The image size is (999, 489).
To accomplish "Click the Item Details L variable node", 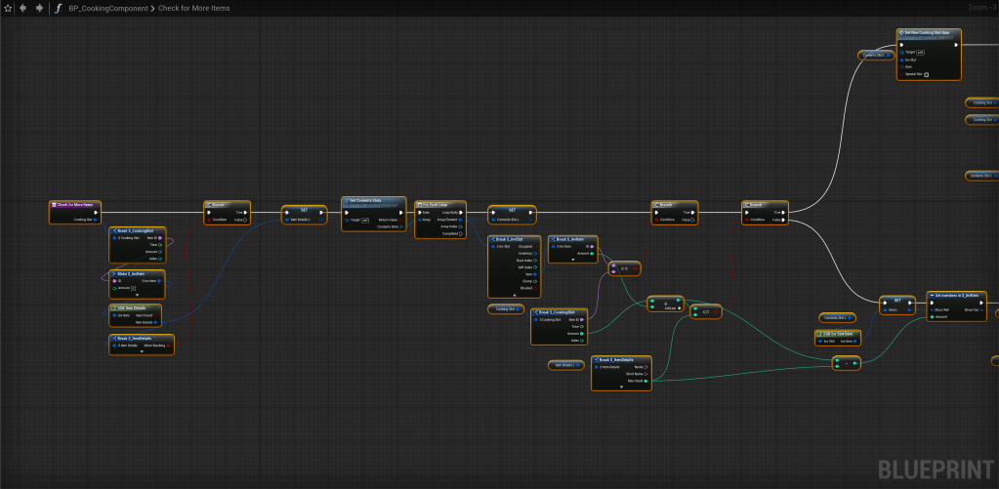I will (x=562, y=365).
